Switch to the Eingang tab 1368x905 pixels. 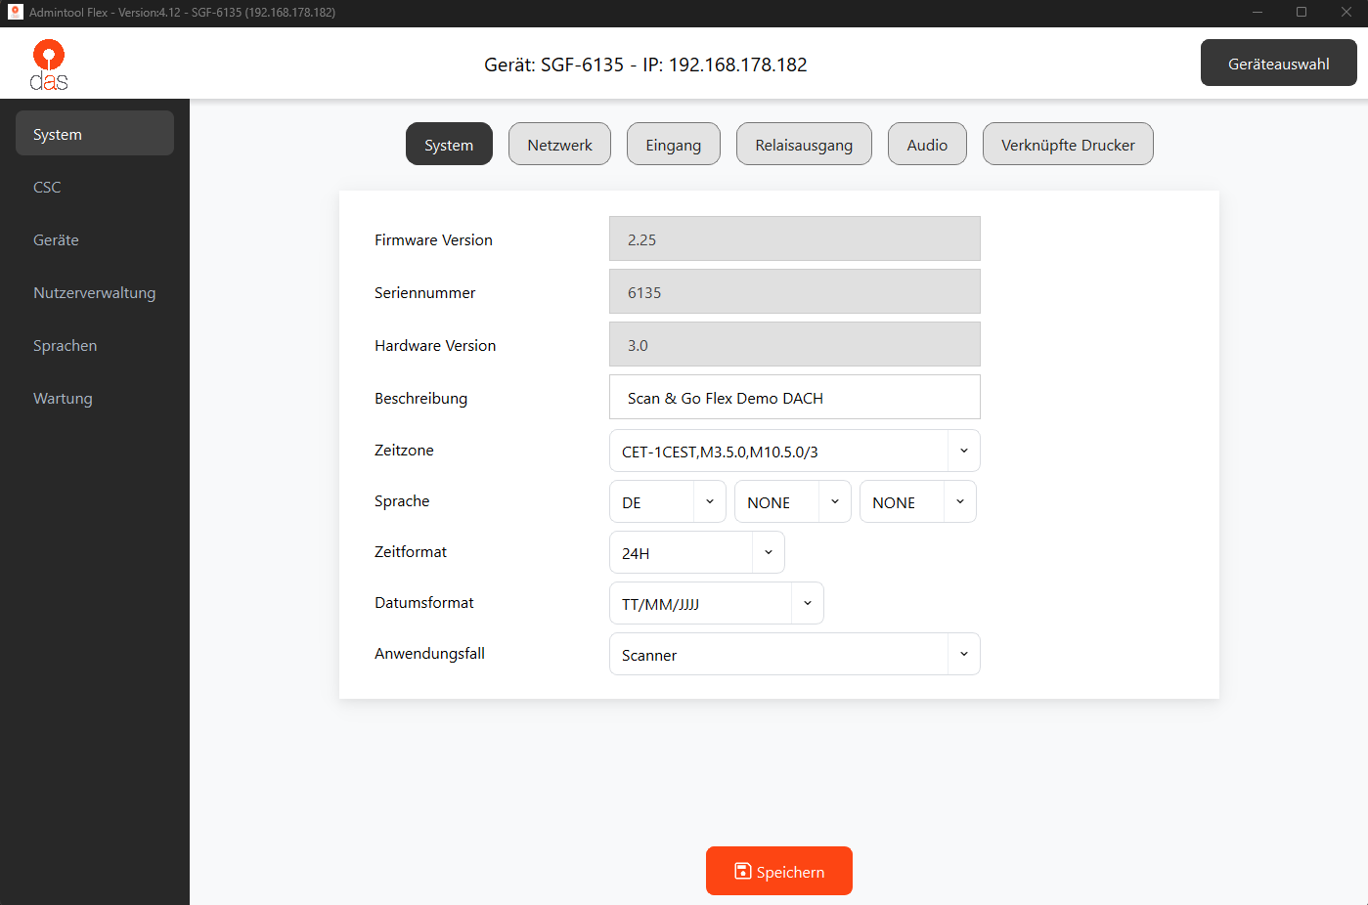tap(673, 144)
